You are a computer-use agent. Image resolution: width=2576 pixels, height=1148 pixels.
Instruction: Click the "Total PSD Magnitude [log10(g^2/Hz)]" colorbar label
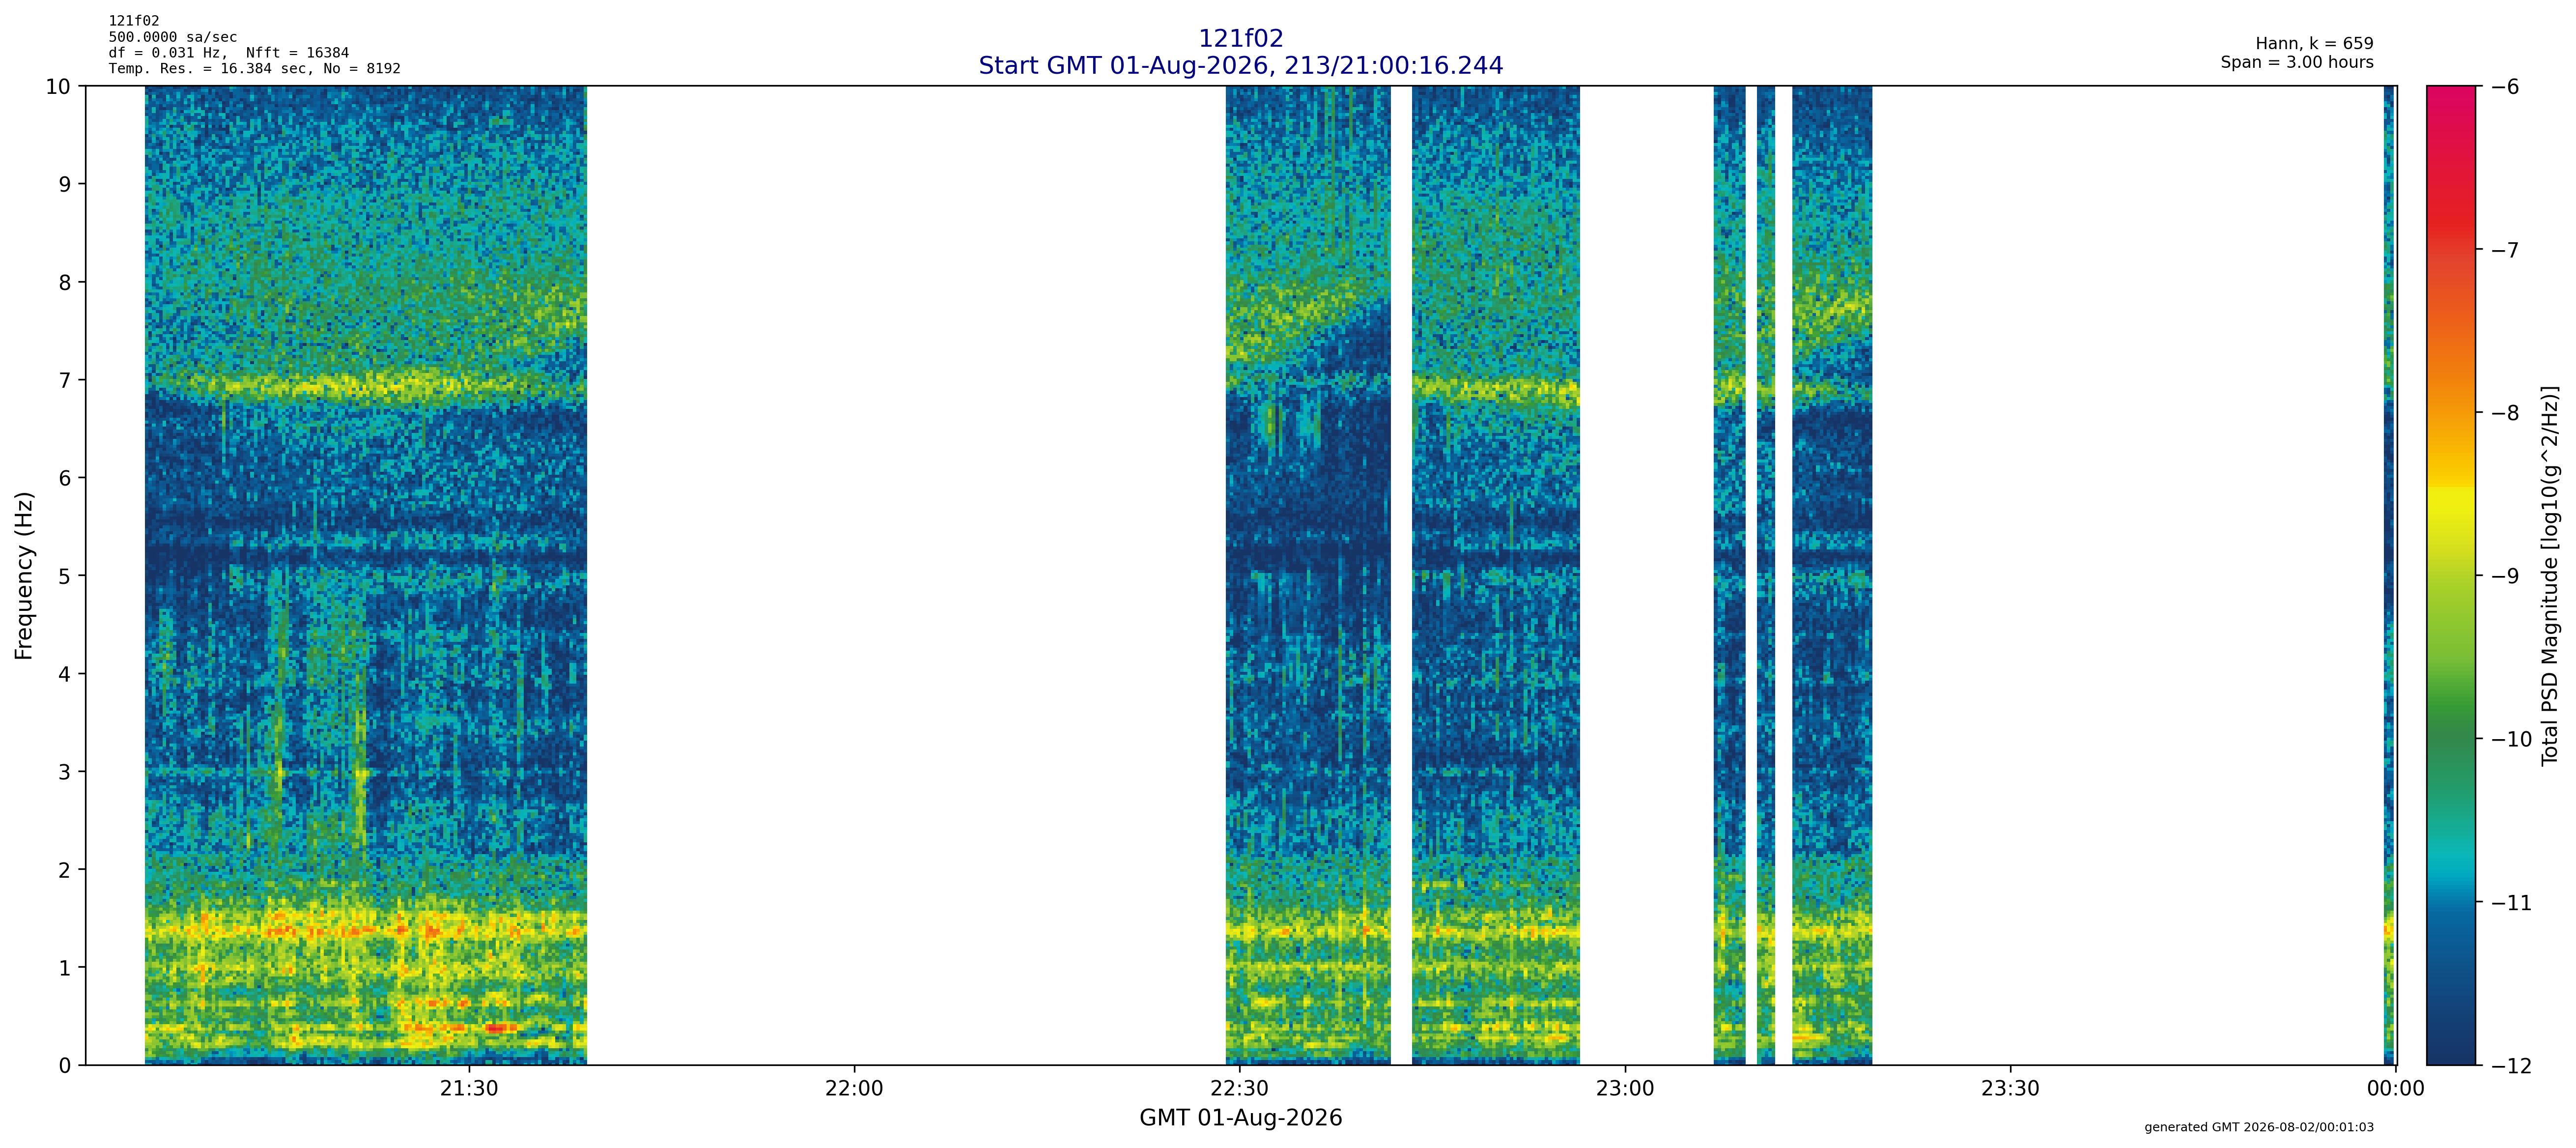pyautogui.click(x=2549, y=575)
